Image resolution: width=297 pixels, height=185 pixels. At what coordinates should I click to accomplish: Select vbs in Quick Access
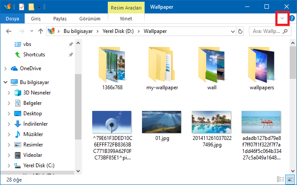point(27,44)
